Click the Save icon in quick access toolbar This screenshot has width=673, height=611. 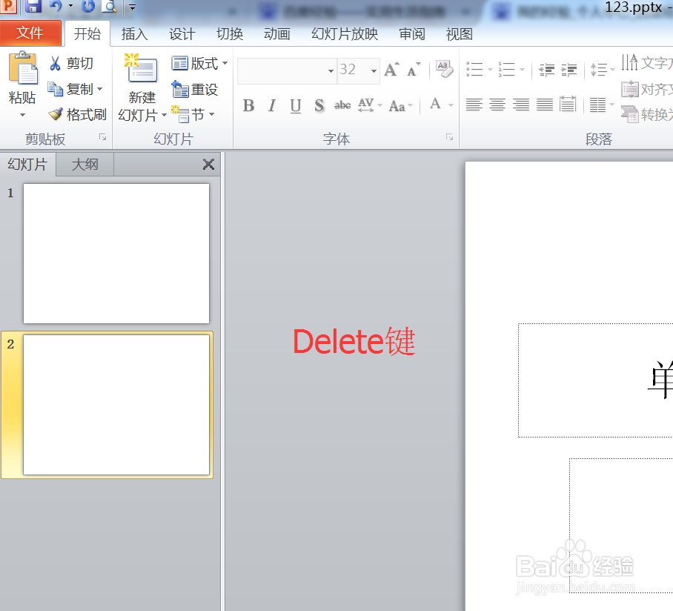point(33,6)
